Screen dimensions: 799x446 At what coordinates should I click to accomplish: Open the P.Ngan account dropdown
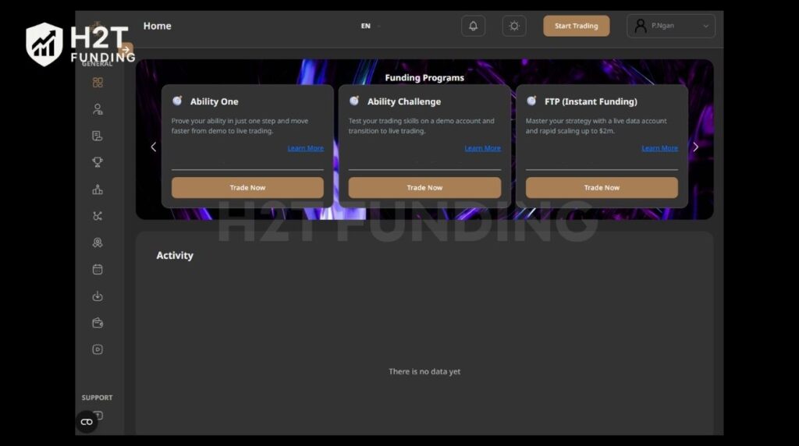(670, 26)
